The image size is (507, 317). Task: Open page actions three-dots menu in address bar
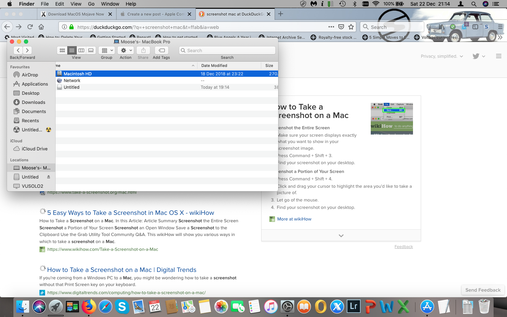(331, 27)
